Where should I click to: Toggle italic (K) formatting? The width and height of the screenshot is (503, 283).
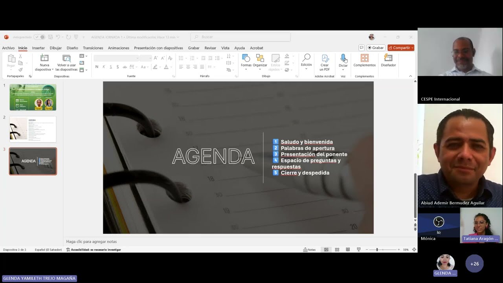tap(104, 67)
